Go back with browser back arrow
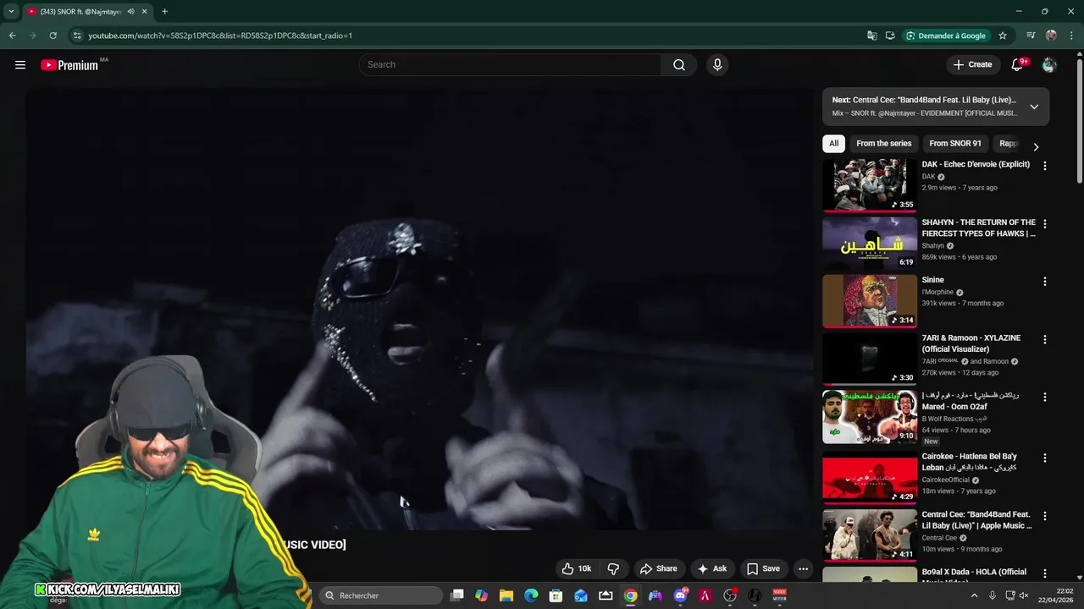 12,36
